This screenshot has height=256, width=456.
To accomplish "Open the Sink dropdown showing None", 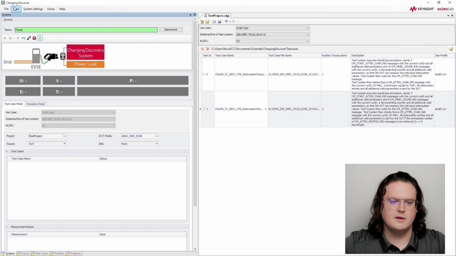I will (139, 144).
